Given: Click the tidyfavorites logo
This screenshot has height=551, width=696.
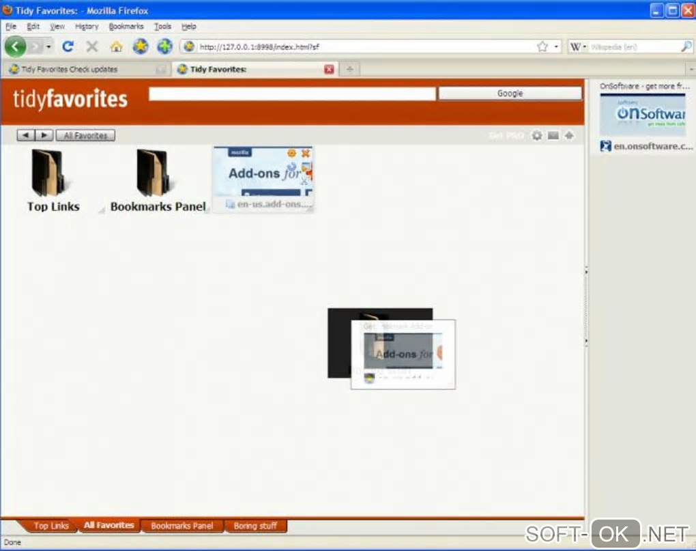Looking at the screenshot, I should click(70, 99).
